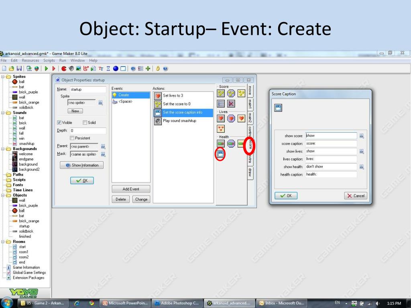
Task: Open show health options menu icon
Action: click(x=362, y=167)
